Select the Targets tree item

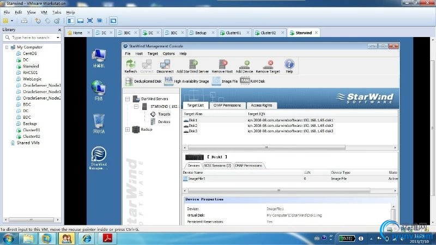(x=164, y=114)
